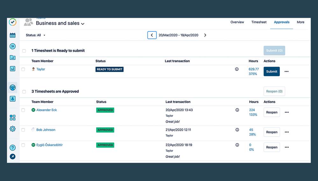
Task: Tick checkbox beside Taylor's timesheet
Action: [23, 69]
